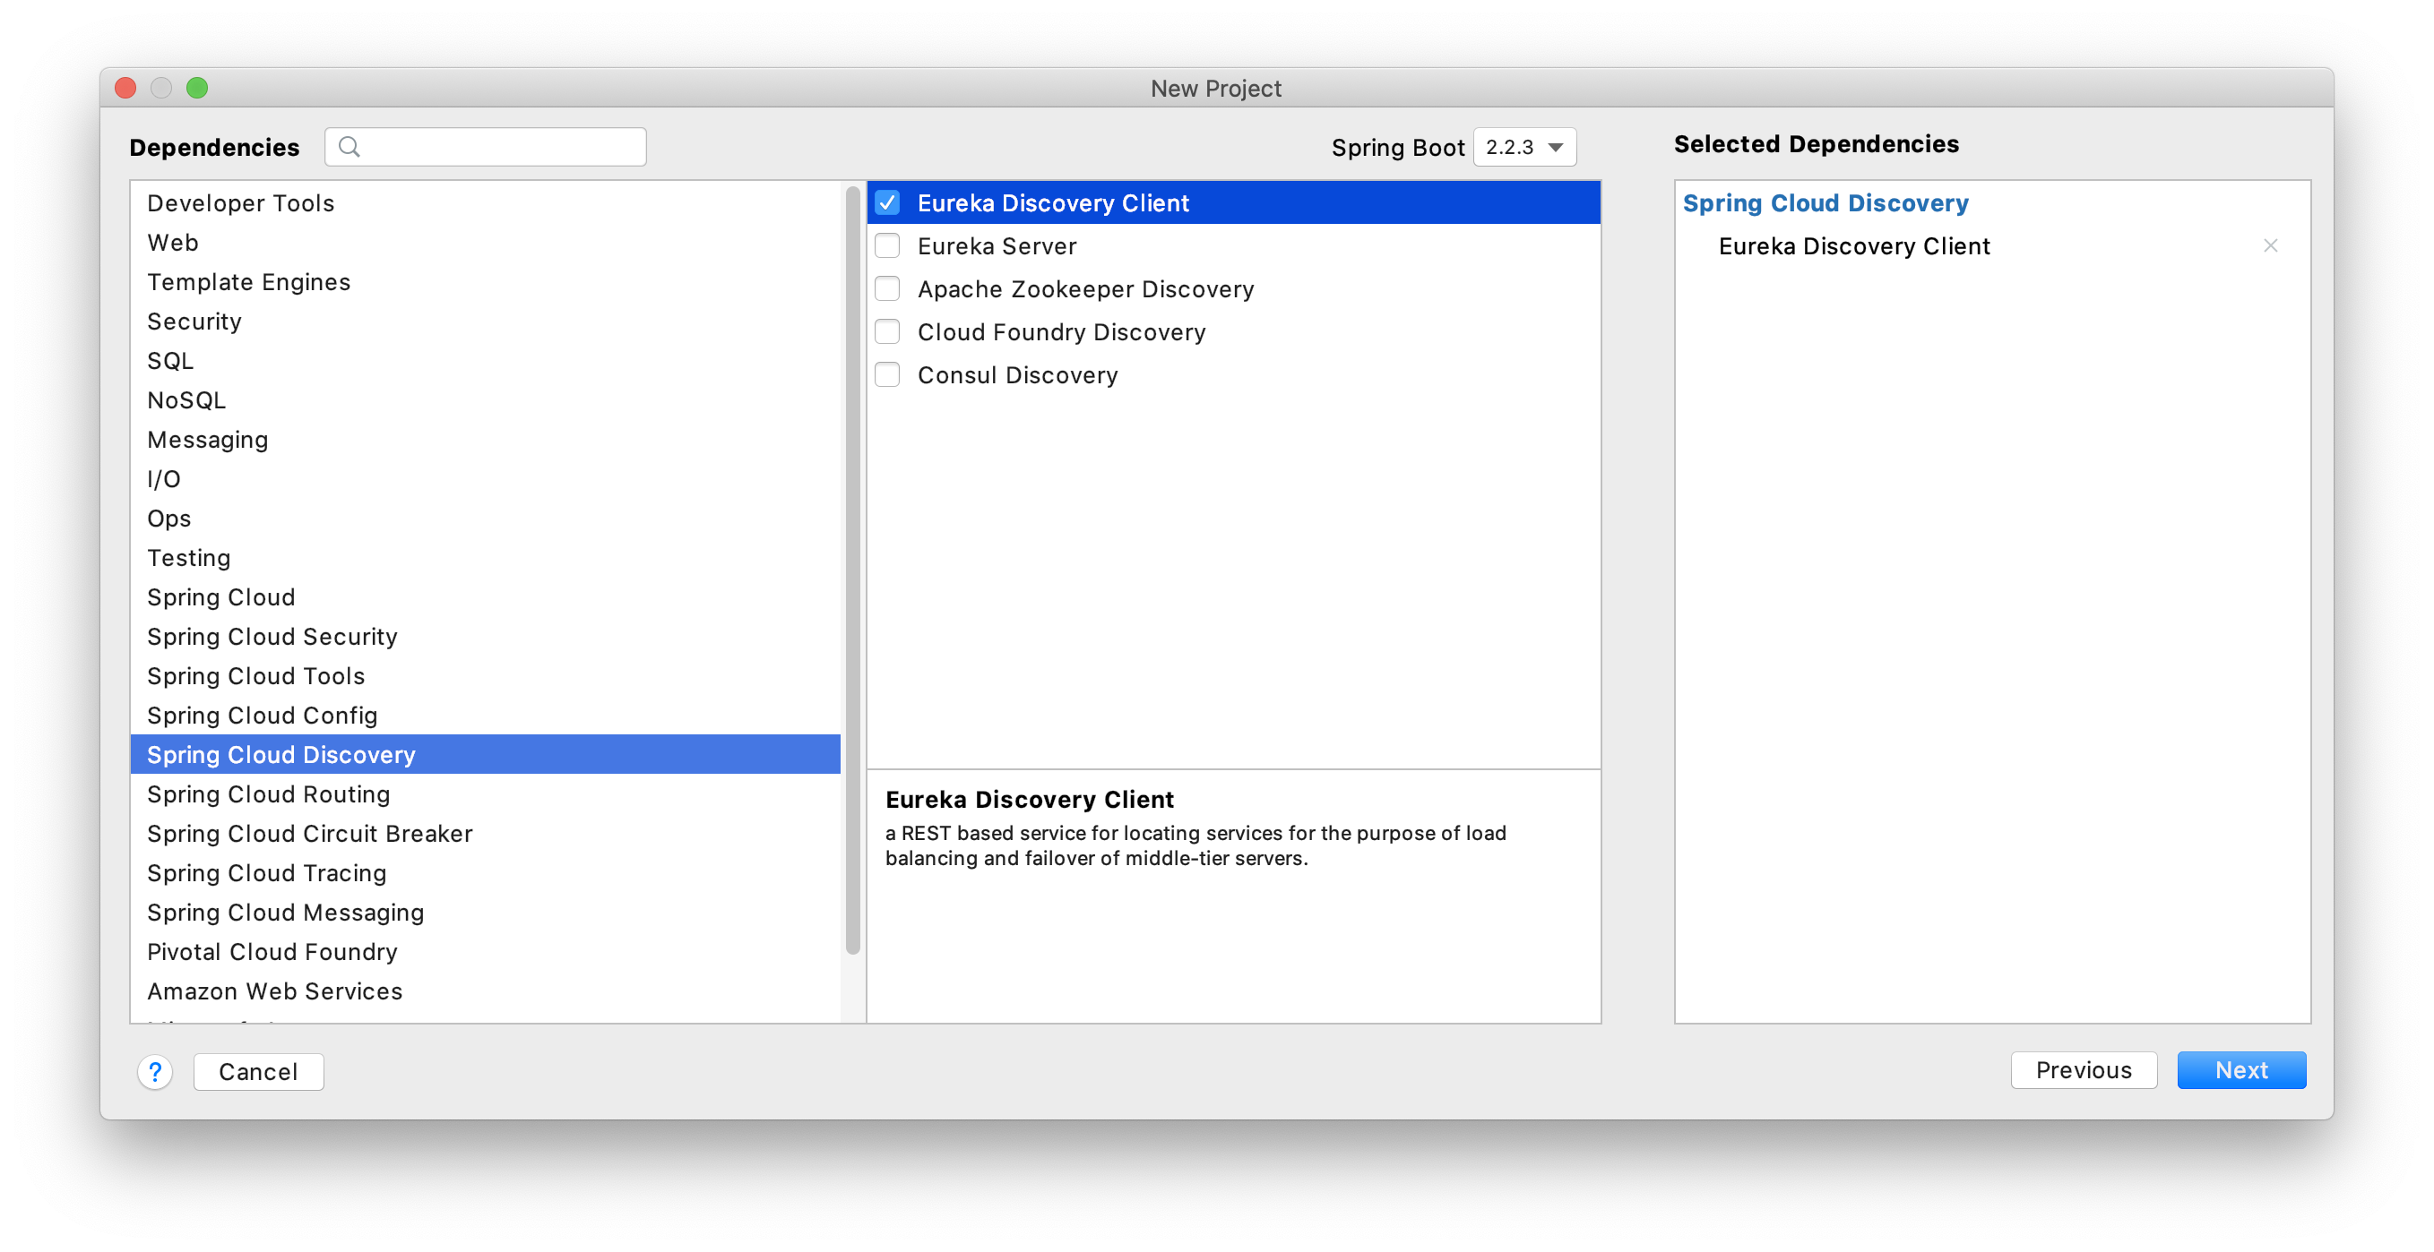Open Spring Cloud Routing category
Screen dimensions: 2434x1252
point(485,795)
